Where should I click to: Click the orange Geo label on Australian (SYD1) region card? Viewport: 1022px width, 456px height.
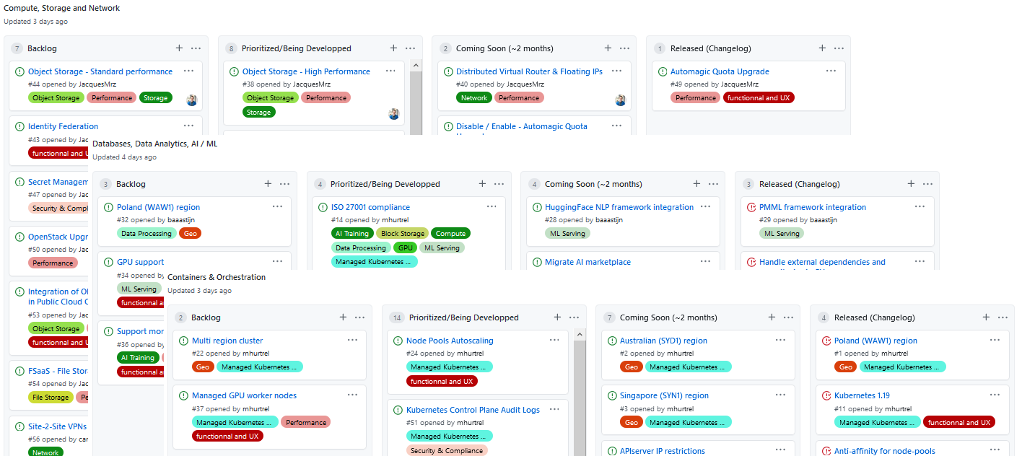631,367
